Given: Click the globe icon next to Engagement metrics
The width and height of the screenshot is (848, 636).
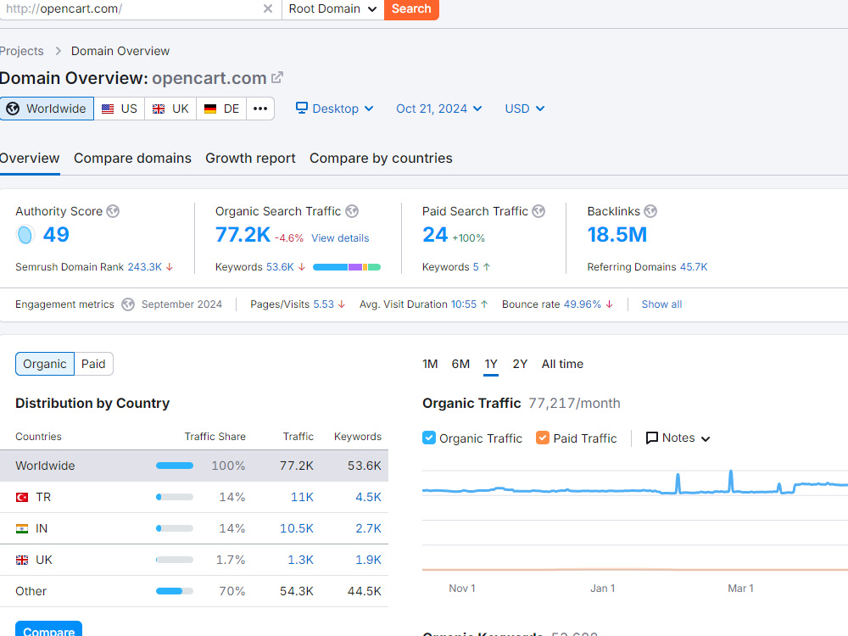Looking at the screenshot, I should pyautogui.click(x=128, y=304).
